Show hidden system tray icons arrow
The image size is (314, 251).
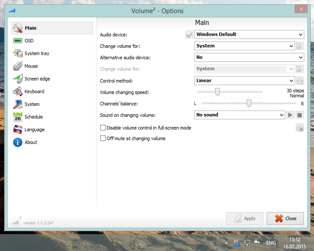tap(226, 243)
